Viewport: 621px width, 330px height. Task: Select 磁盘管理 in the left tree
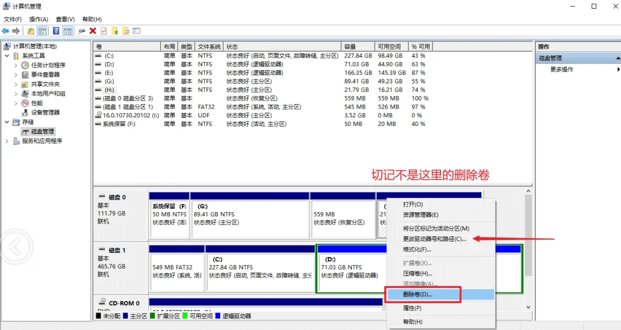pyautogui.click(x=43, y=132)
